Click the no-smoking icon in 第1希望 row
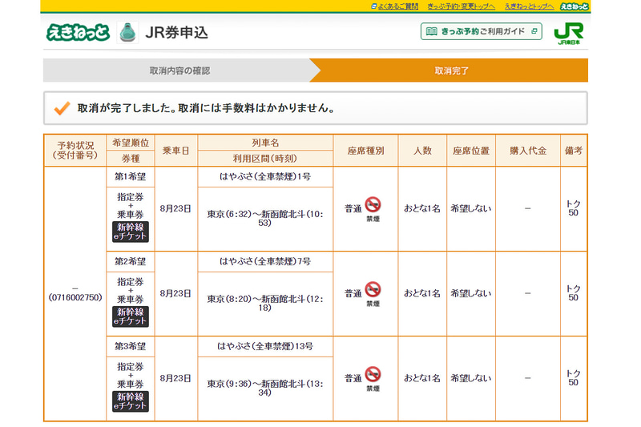The image size is (641, 427). tap(373, 204)
